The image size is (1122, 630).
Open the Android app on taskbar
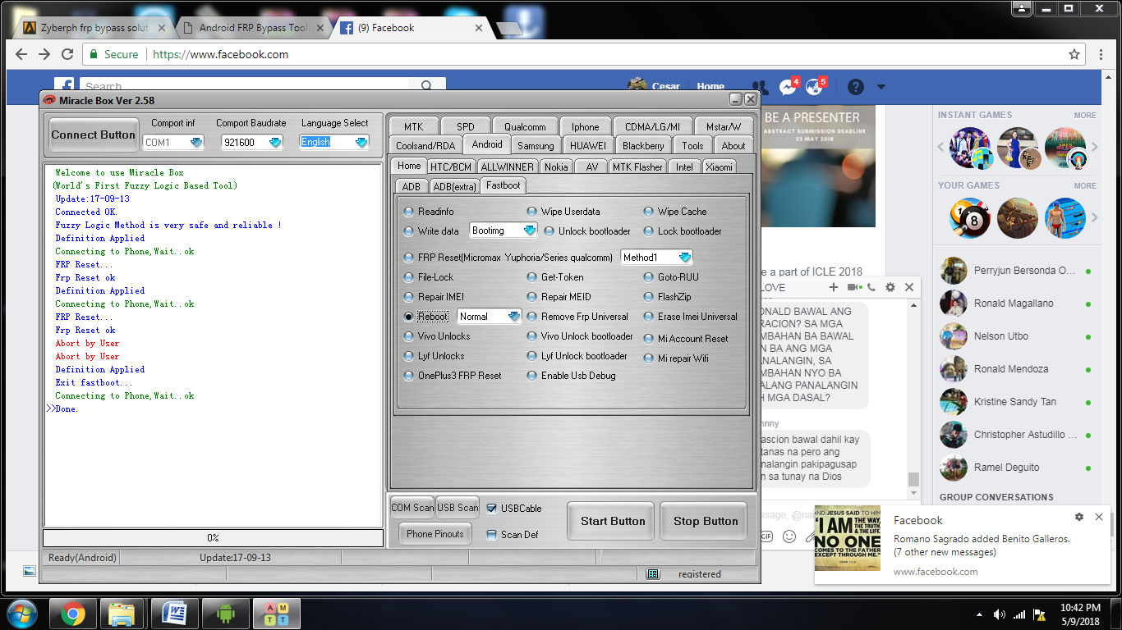point(226,614)
